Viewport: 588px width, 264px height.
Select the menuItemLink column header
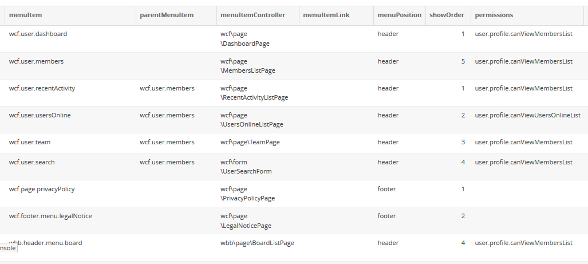pyautogui.click(x=326, y=15)
